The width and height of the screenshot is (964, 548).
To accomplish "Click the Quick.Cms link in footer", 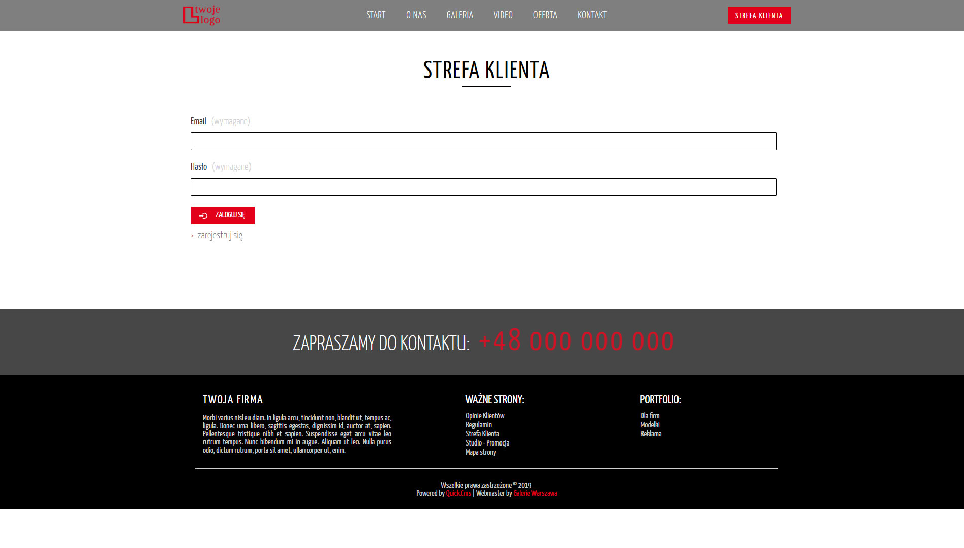I will pos(458,493).
